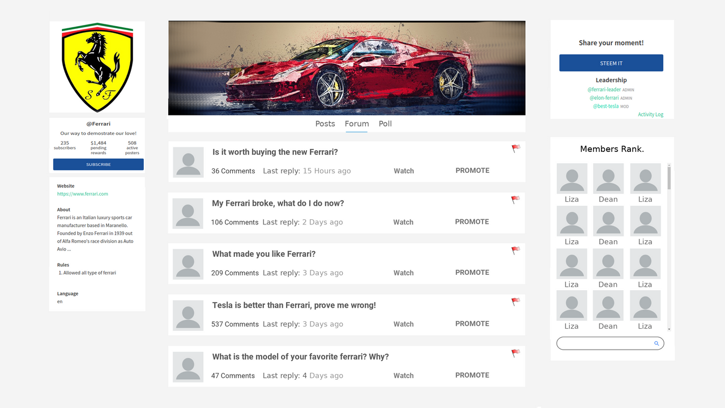Open author avatar of "My Ferrari broke" post
Screen dimensions: 725x408
tap(188, 214)
